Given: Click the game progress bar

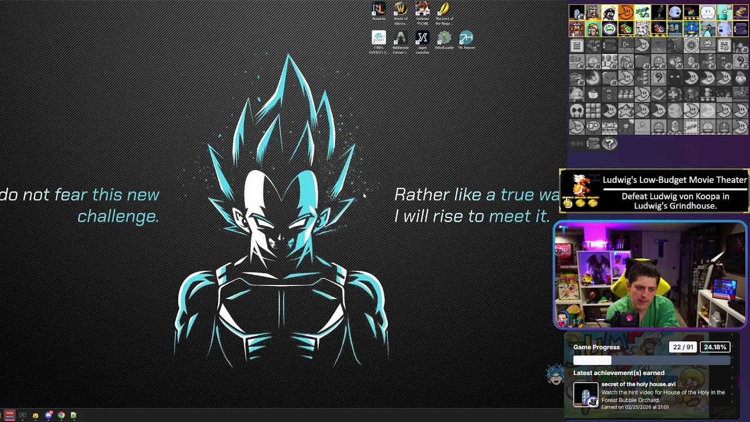Looking at the screenshot, I should [x=652, y=361].
